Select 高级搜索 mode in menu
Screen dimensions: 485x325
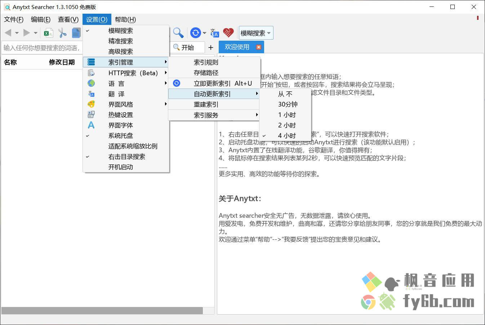[x=126, y=51]
